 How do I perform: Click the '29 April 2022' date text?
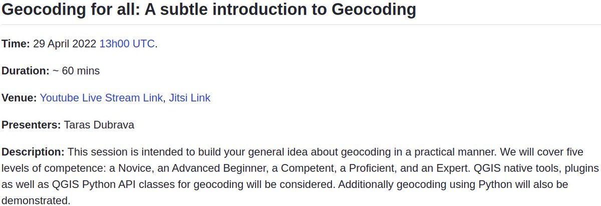[65, 44]
